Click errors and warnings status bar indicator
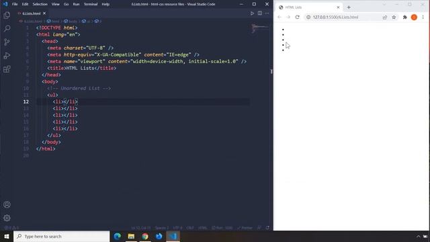 coord(11,228)
